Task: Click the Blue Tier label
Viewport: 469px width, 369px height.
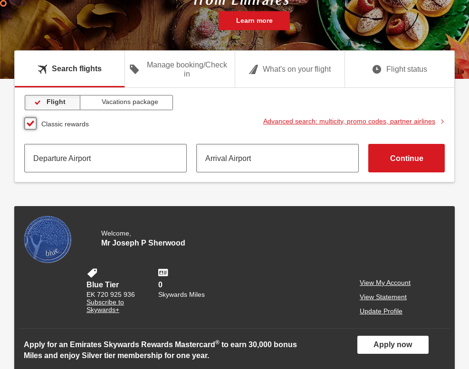Action: pos(103,284)
